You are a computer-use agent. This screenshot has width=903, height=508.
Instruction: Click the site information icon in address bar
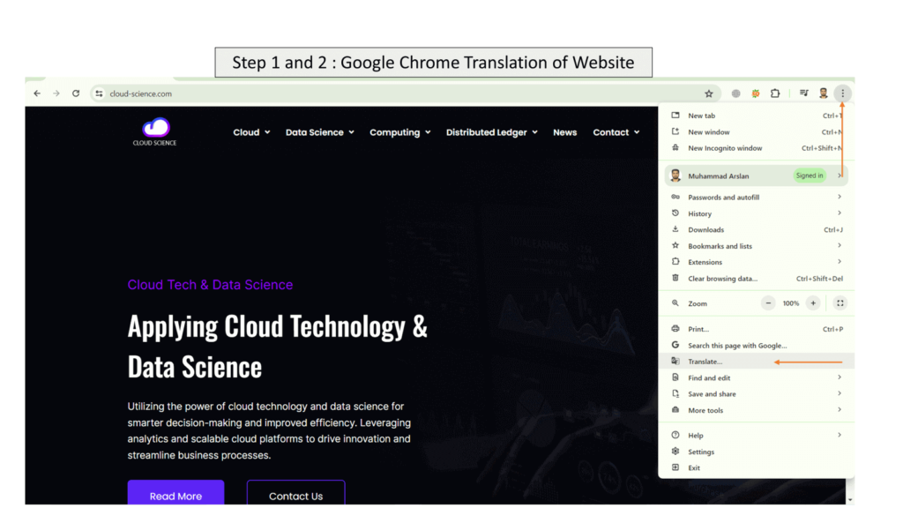99,93
